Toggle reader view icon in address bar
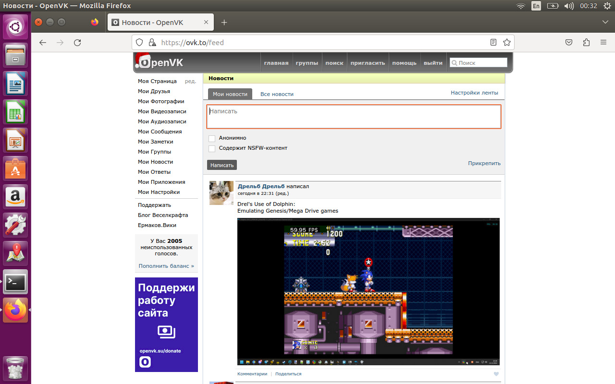The height and width of the screenshot is (384, 615). 493,43
